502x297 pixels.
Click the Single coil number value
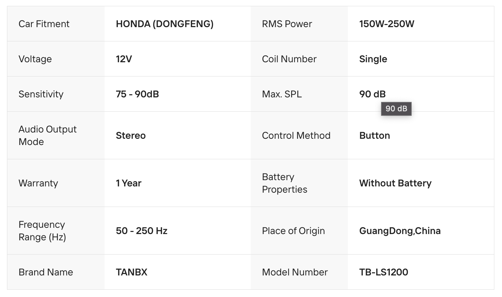point(373,59)
